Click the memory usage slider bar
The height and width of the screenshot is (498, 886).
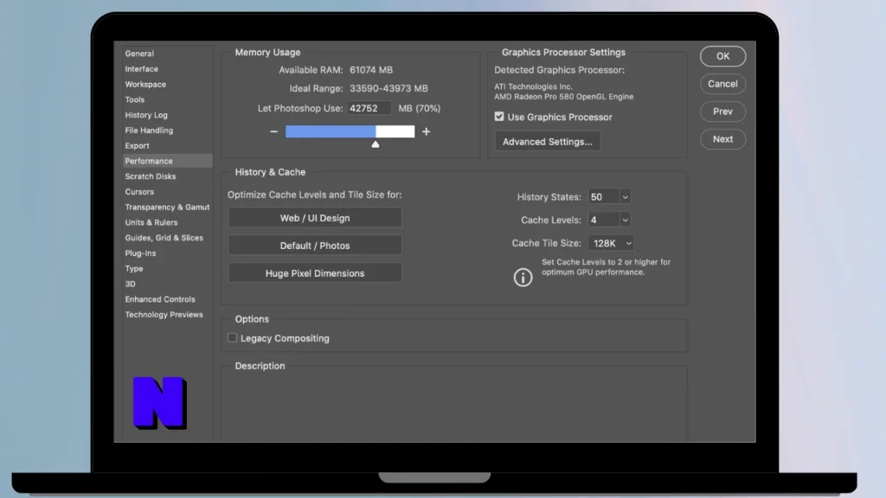tap(350, 131)
